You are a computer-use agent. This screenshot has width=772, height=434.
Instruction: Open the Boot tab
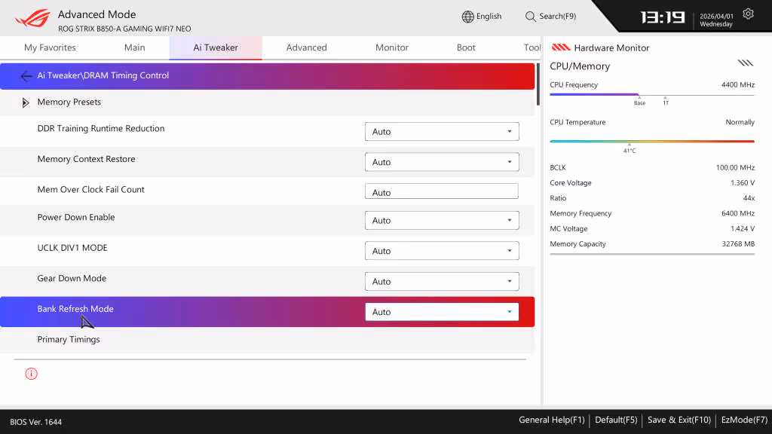(x=466, y=47)
